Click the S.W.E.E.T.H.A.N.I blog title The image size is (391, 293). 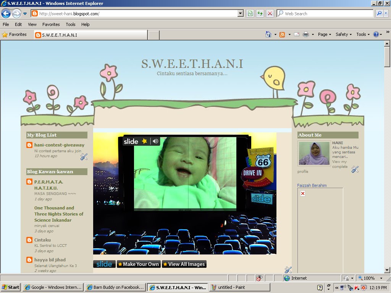click(192, 64)
